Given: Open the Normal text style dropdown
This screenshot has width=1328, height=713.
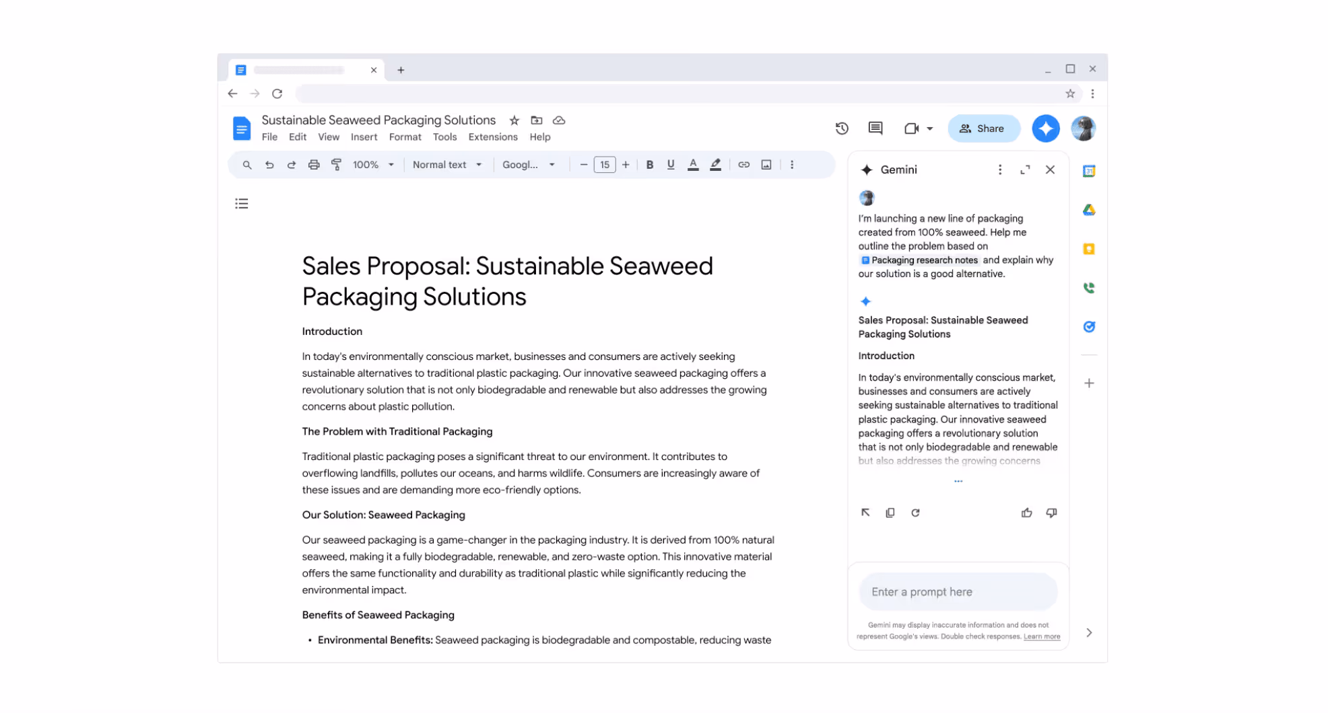Looking at the screenshot, I should pos(447,165).
